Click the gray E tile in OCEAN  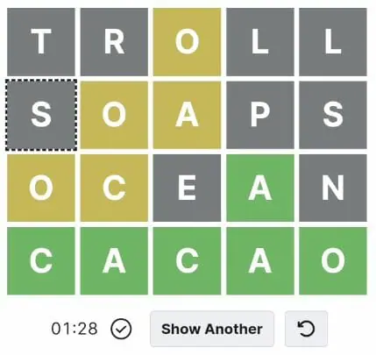point(187,188)
